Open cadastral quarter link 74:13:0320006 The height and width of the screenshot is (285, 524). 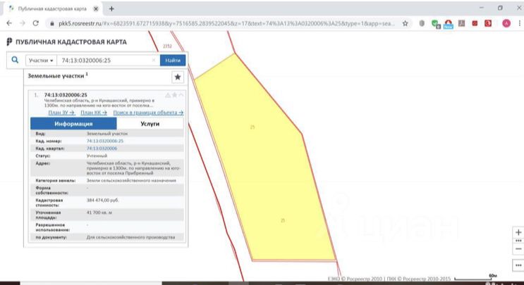point(102,148)
